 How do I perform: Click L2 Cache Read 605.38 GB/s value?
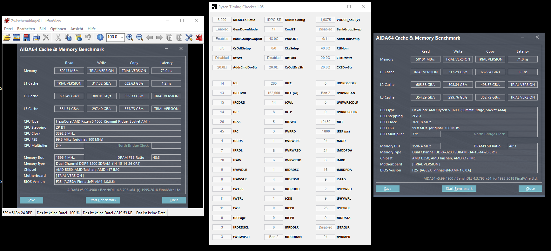coord(426,85)
